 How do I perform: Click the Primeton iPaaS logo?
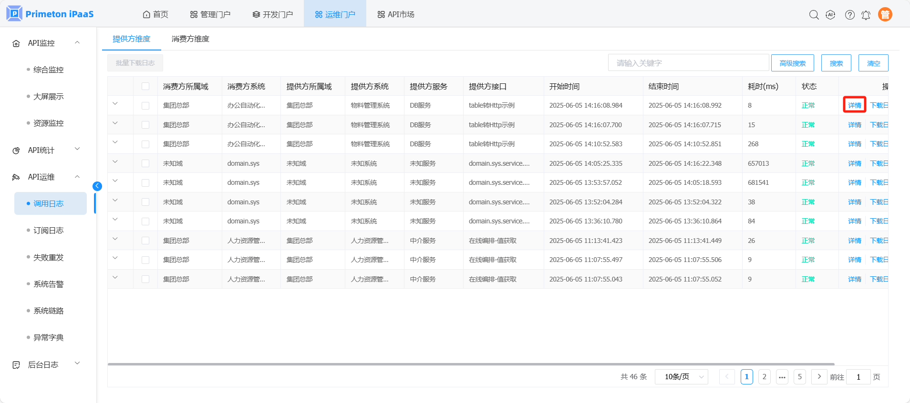(50, 14)
